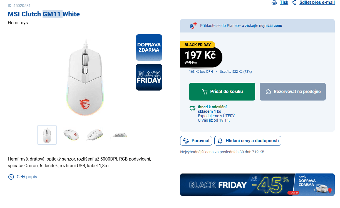Show the third mouse thumbnail image

tap(95, 135)
